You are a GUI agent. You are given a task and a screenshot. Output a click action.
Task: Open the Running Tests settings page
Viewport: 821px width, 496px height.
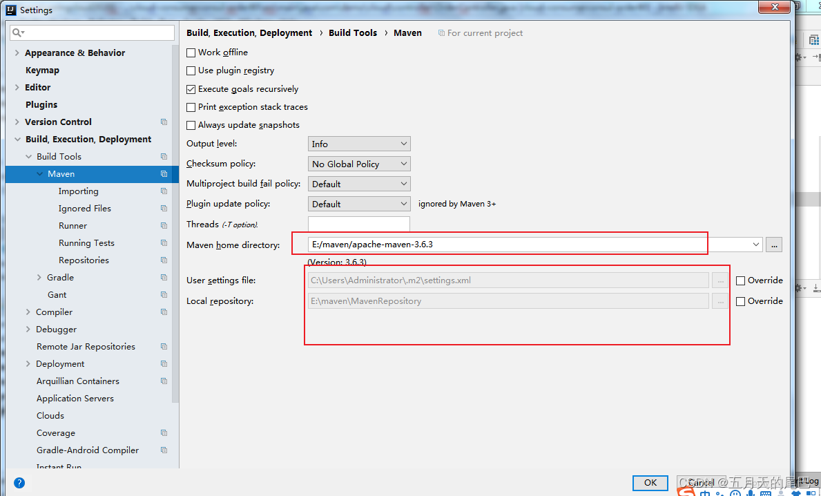click(x=86, y=243)
